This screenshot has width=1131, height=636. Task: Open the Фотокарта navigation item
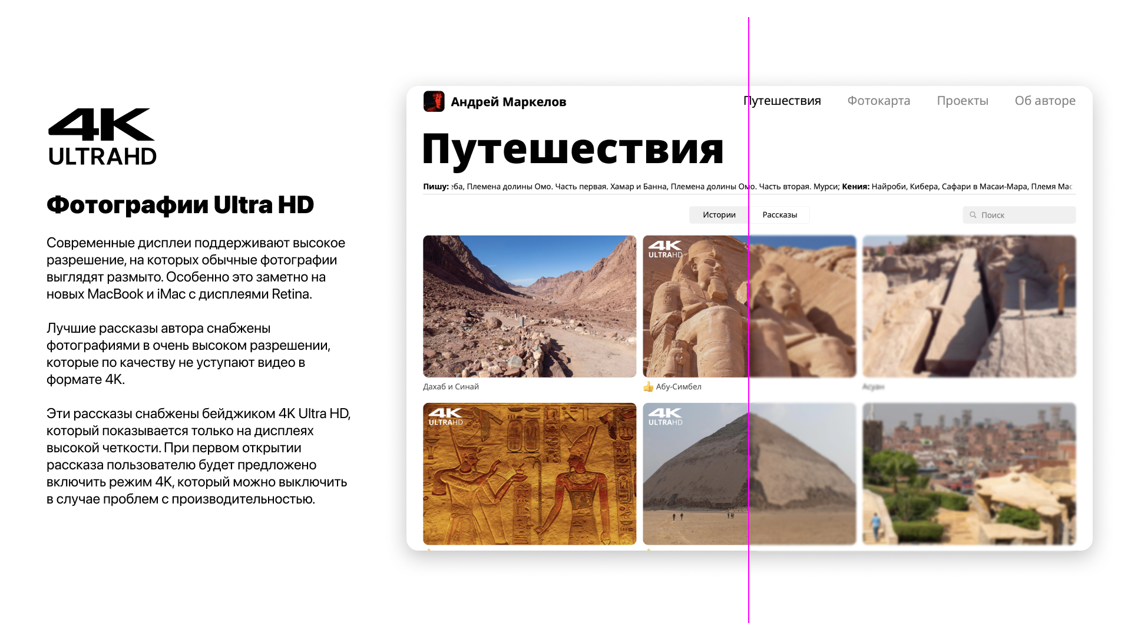[878, 101]
